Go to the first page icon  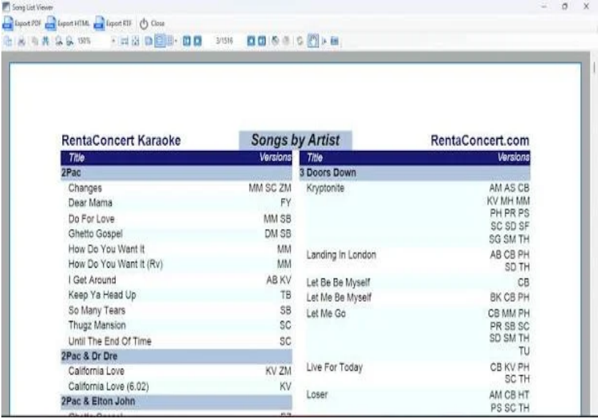(187, 41)
